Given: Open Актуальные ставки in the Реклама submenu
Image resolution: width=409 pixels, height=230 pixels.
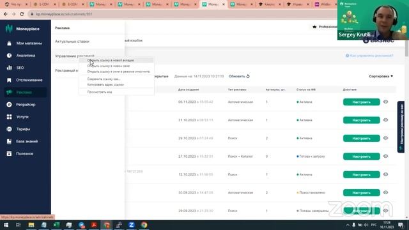Looking at the screenshot, I should click(x=72, y=42).
